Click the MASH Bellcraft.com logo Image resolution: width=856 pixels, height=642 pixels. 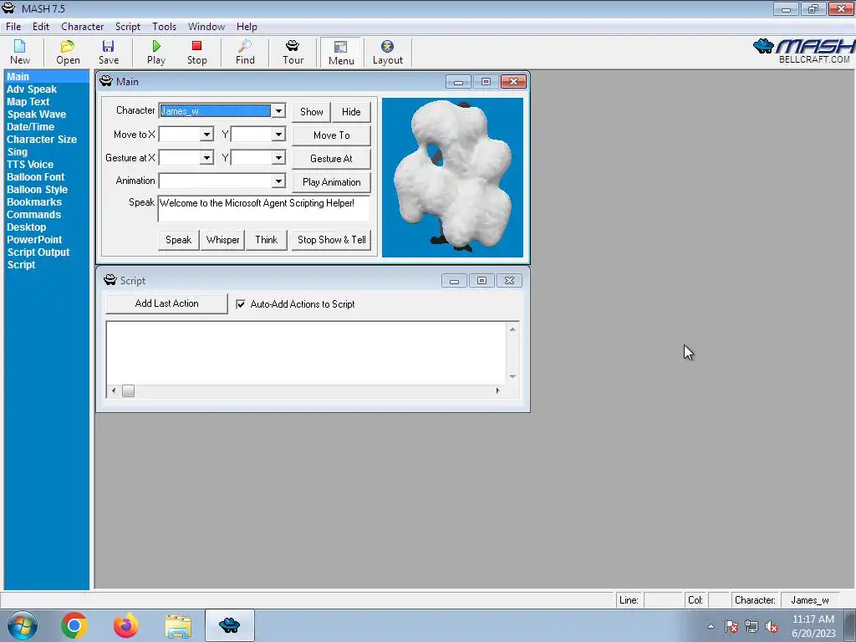803,51
